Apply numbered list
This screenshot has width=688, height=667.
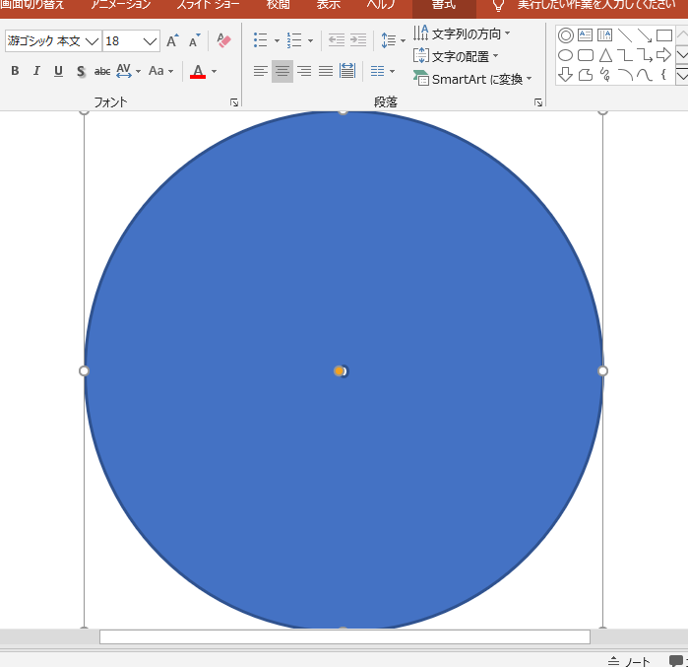coord(294,40)
